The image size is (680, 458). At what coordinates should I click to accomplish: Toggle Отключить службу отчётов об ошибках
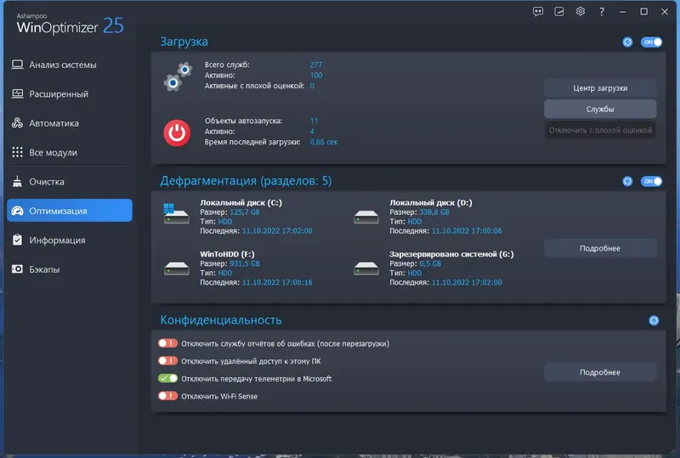click(x=167, y=343)
